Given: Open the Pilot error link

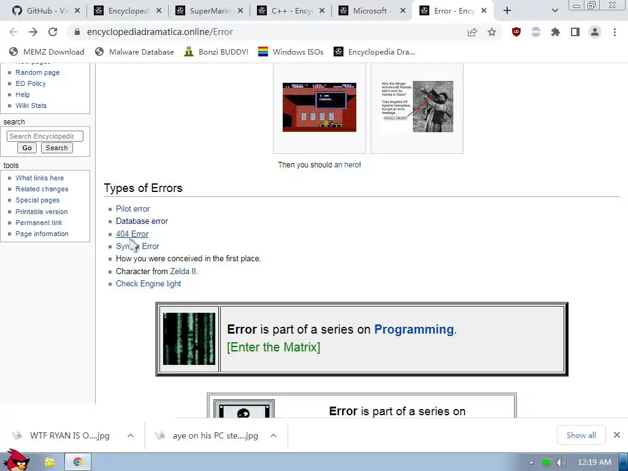Looking at the screenshot, I should coord(132,209).
